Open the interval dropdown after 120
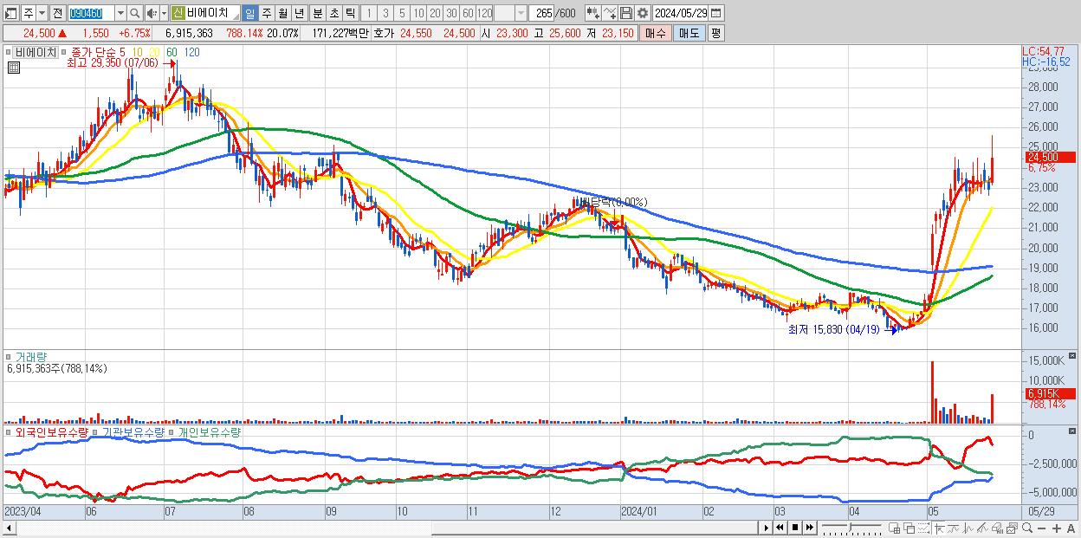The height and width of the screenshot is (538, 1081). coord(521,13)
